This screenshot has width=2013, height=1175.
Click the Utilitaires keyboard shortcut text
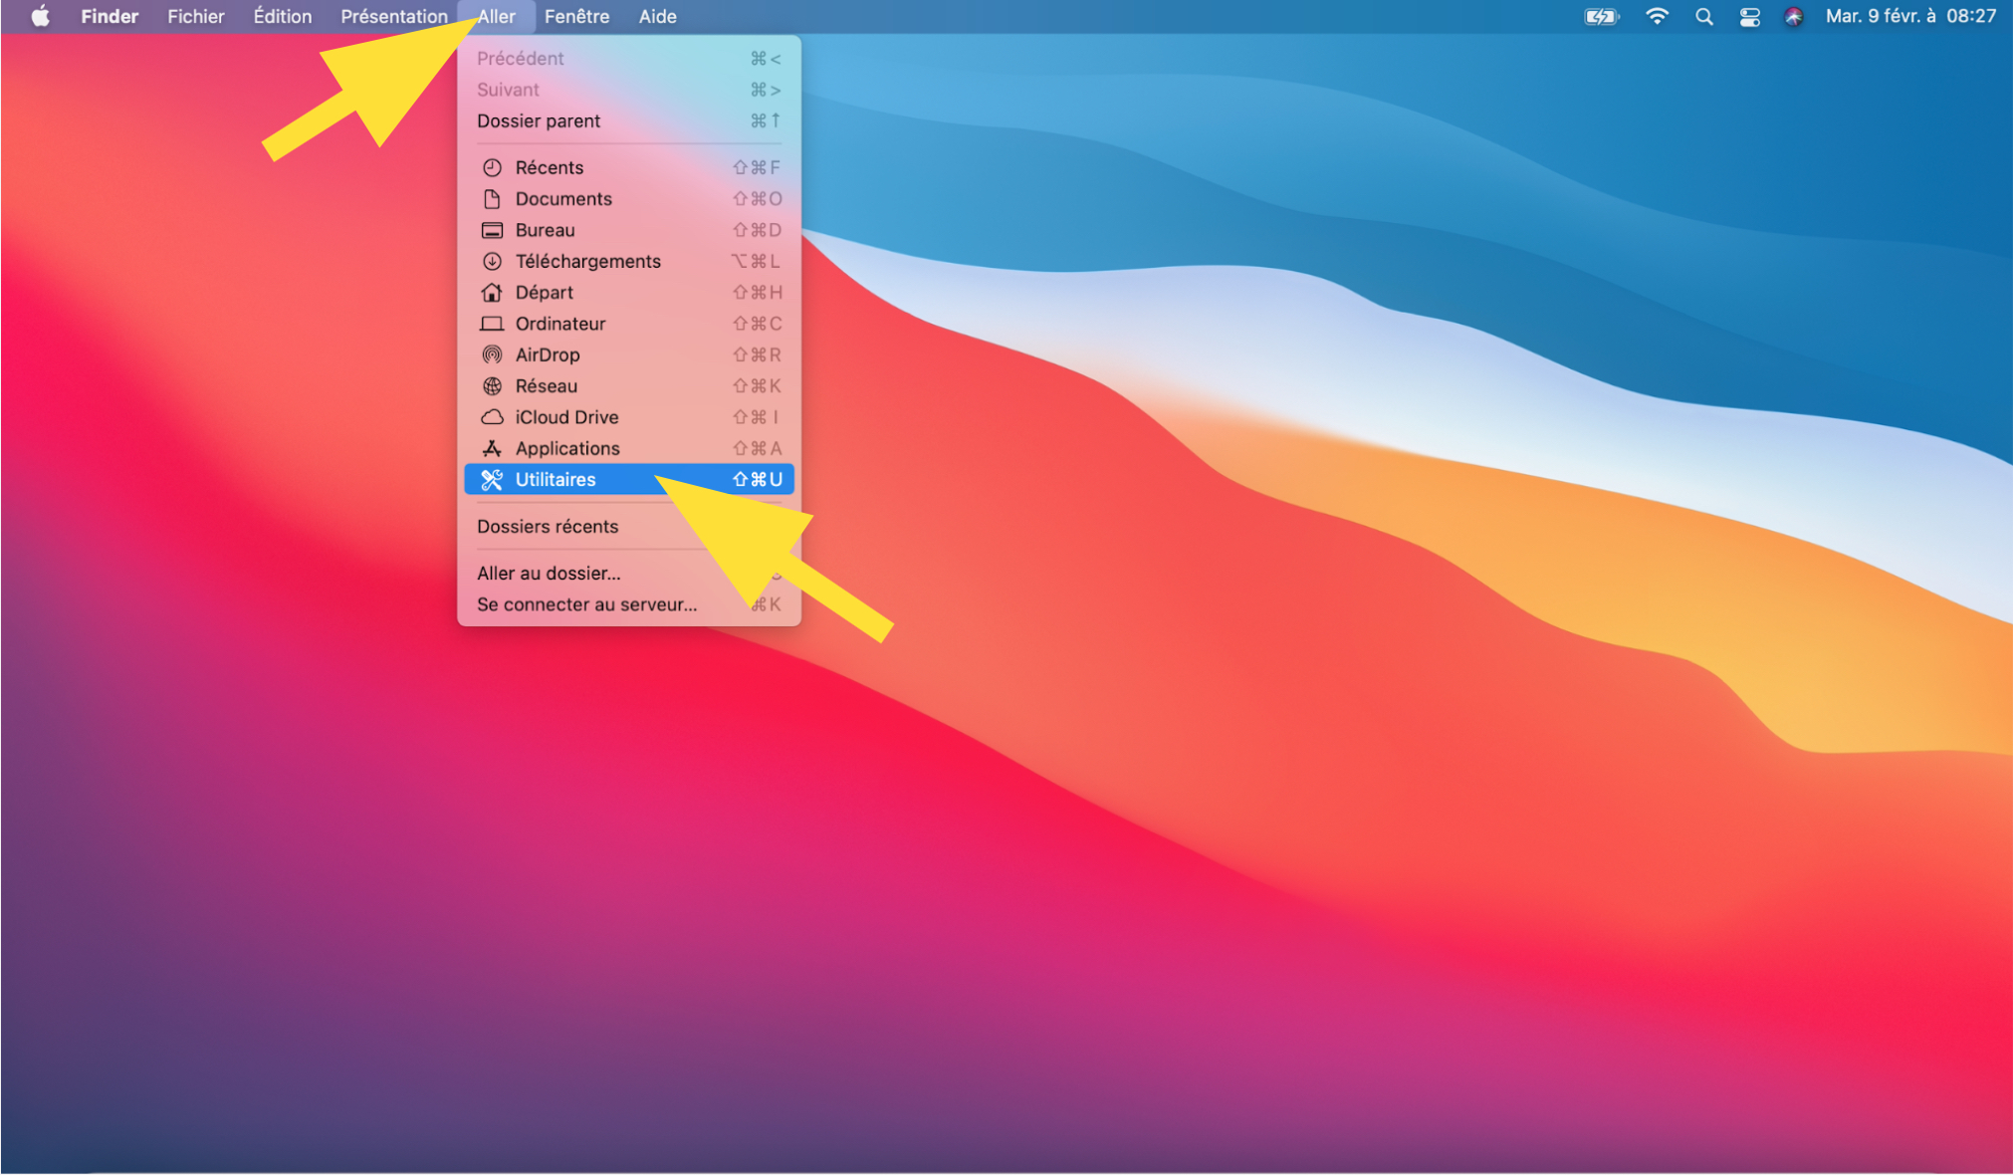point(758,479)
